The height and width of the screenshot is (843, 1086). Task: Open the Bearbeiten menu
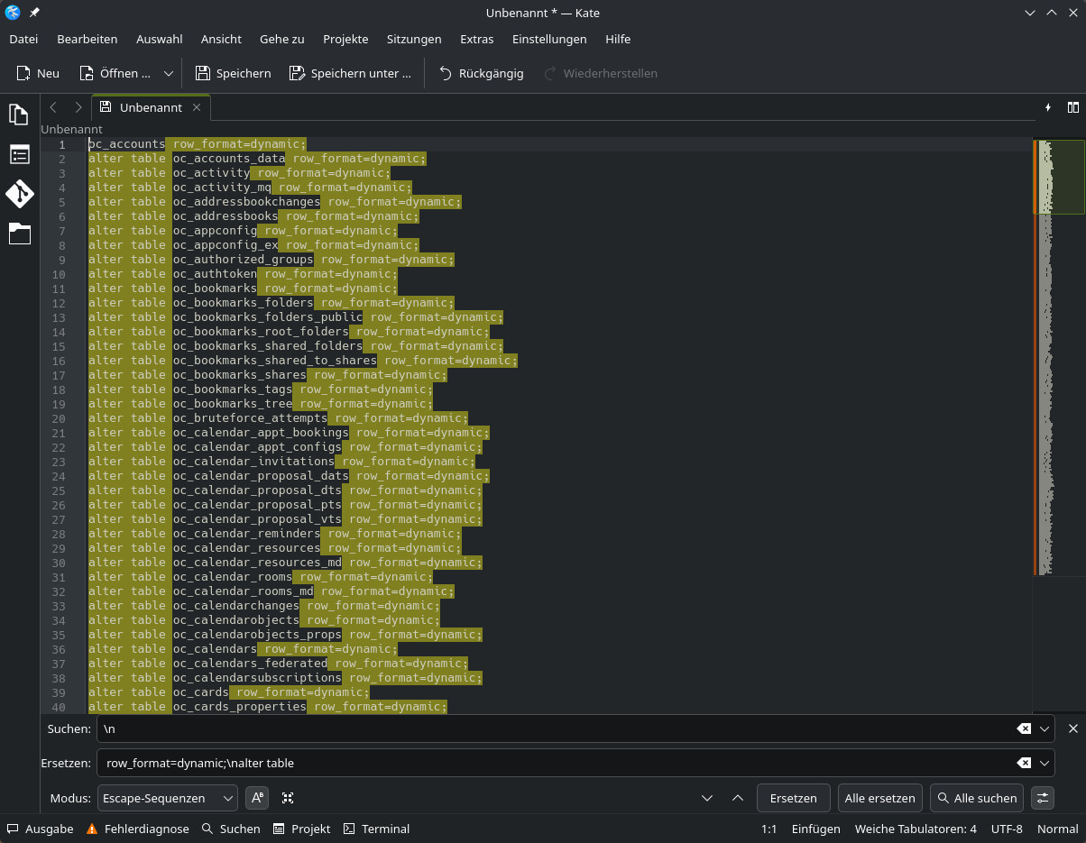87,39
